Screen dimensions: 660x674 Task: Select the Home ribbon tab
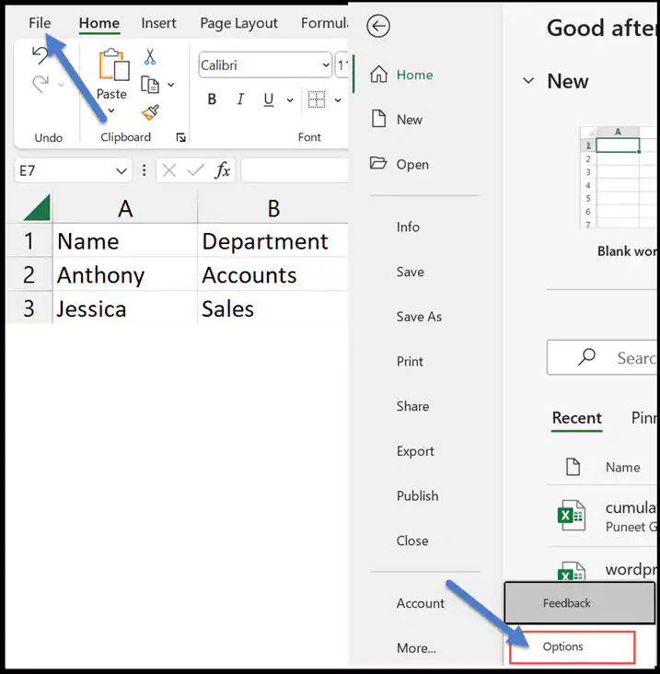[x=99, y=23]
